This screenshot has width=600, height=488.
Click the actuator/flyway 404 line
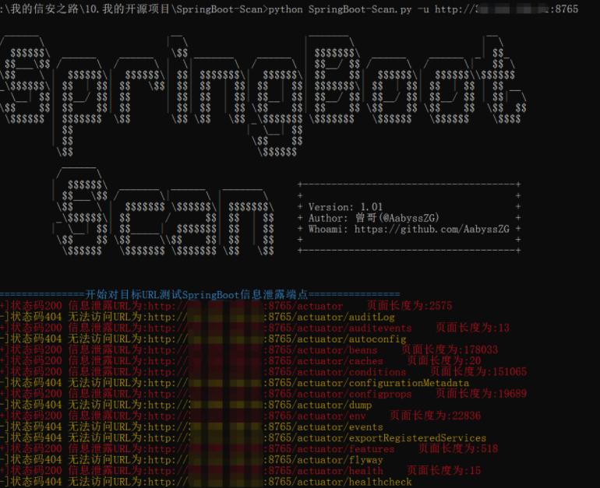(x=192, y=460)
